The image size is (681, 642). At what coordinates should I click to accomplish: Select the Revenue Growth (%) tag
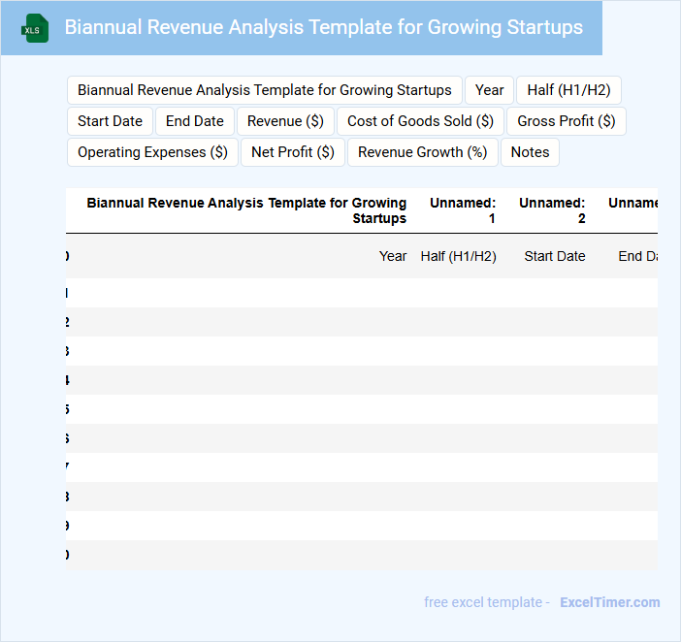[422, 152]
